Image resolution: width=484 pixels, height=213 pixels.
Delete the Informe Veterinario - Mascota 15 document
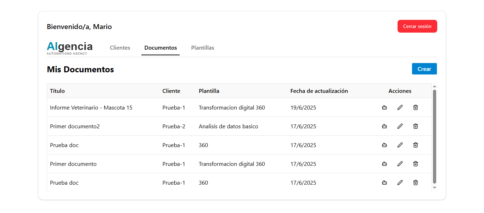tap(416, 107)
